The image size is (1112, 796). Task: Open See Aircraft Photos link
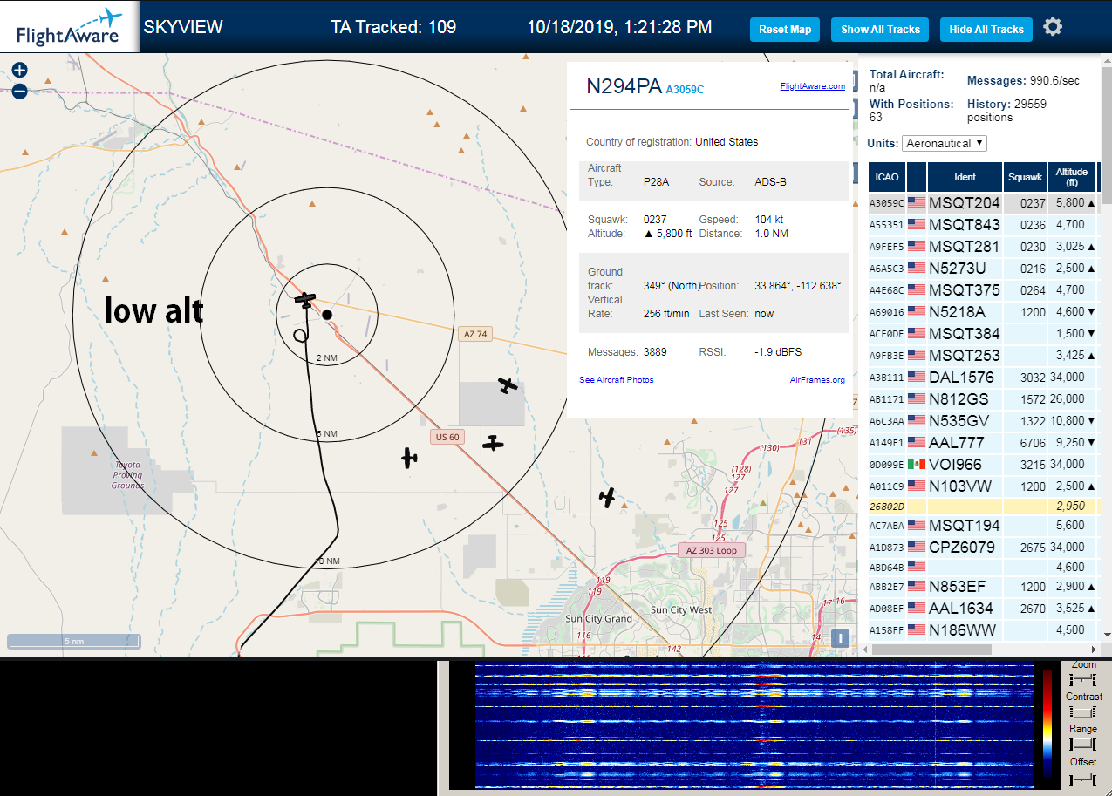(x=616, y=379)
